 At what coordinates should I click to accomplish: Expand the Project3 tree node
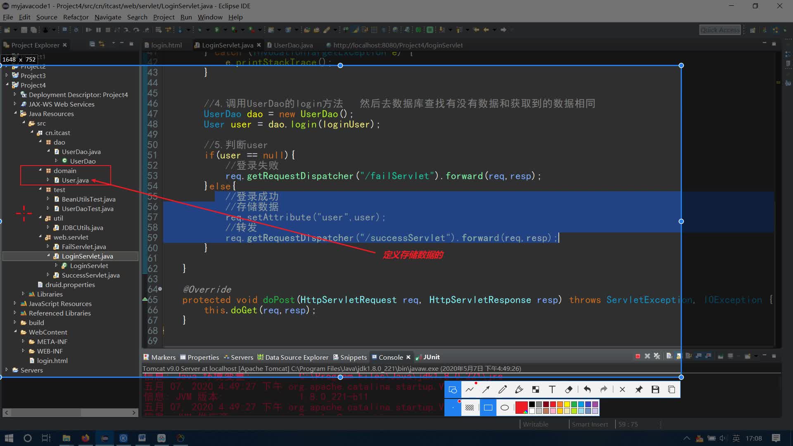7,75
